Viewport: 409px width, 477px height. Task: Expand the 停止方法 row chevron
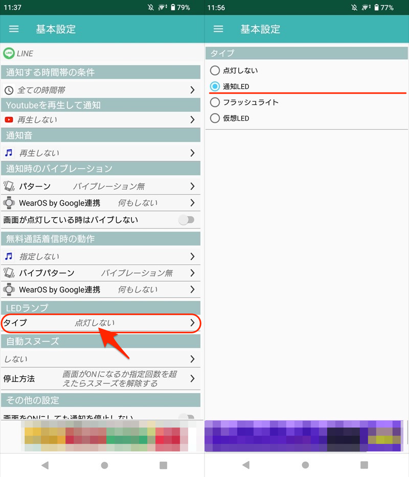(192, 379)
